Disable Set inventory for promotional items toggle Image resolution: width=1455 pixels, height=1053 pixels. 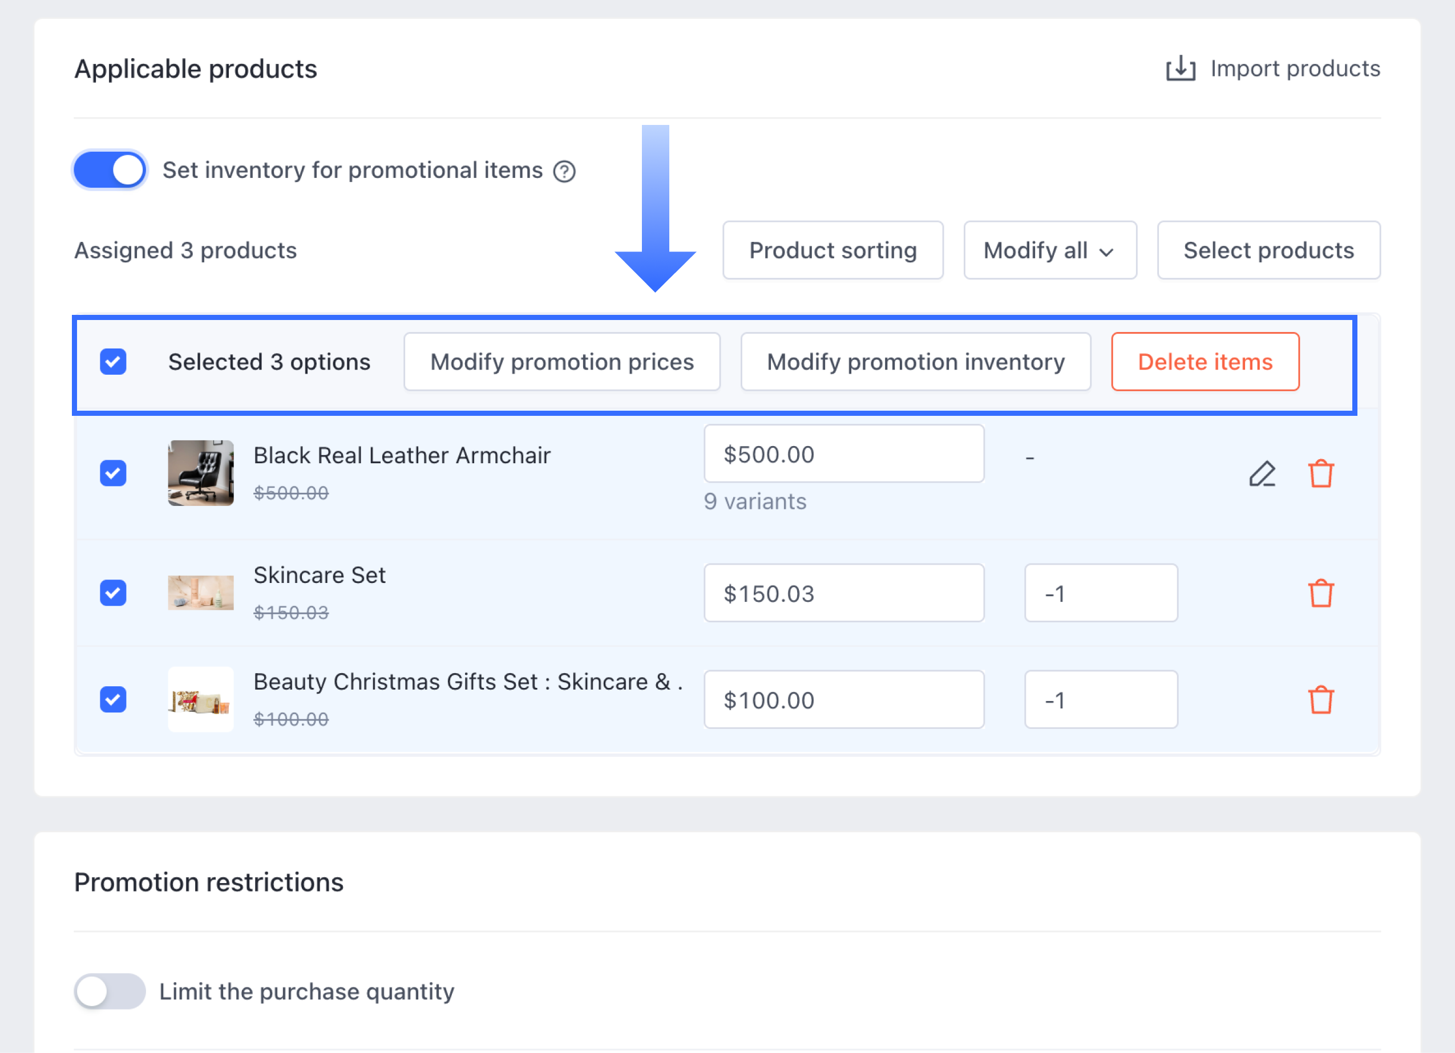coord(110,171)
